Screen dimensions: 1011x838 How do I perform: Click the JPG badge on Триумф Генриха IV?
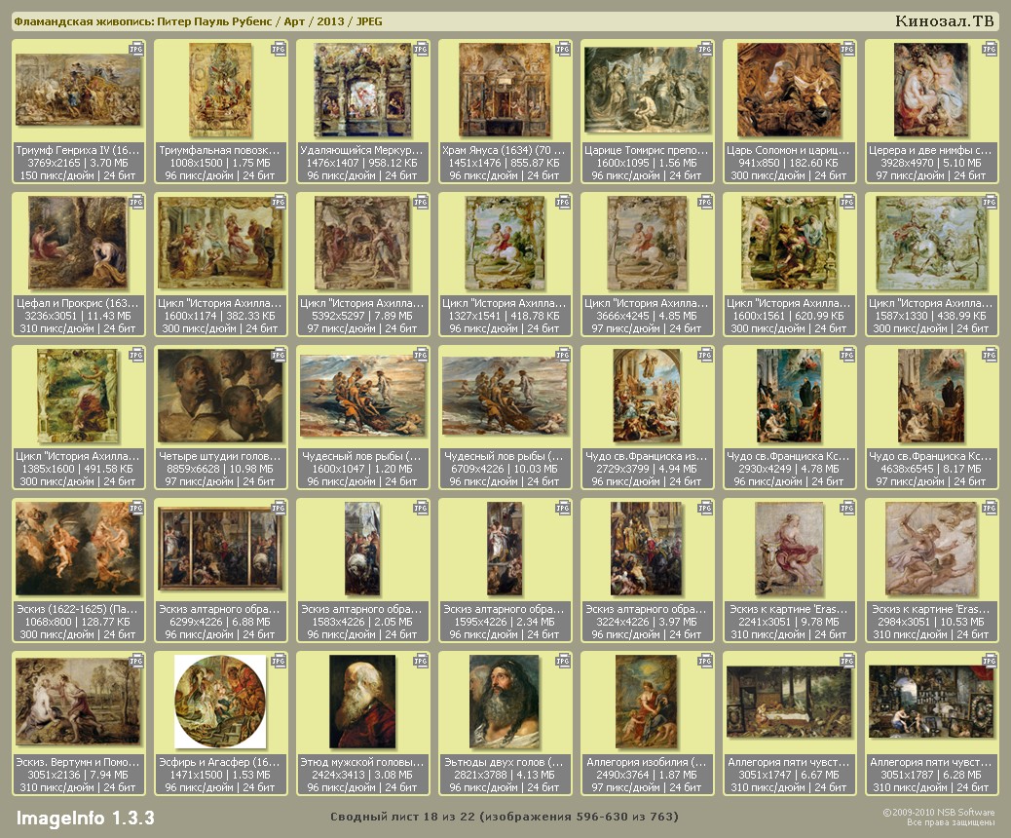[x=136, y=48]
